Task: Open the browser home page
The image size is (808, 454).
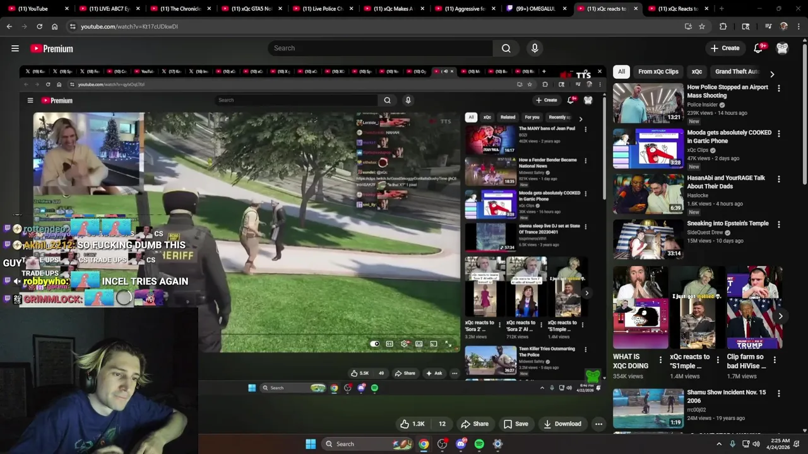Action: pos(54,26)
